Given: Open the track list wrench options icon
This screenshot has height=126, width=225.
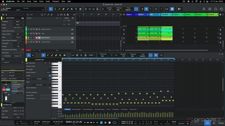Looking at the screenshot, I should tap(28, 15).
